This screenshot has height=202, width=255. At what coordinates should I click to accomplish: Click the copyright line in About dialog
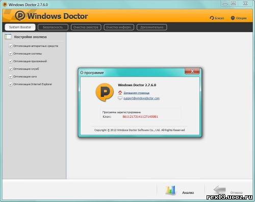[139, 130]
